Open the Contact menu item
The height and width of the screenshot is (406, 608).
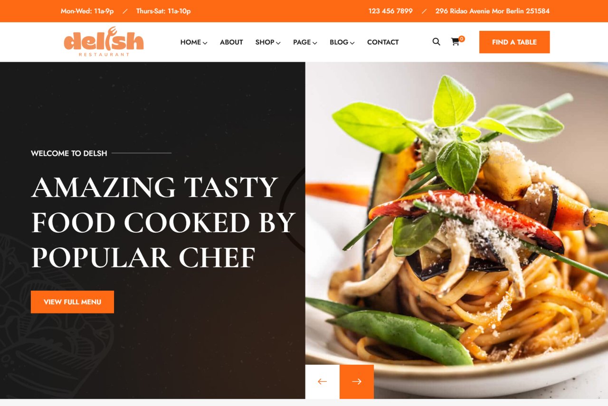pyautogui.click(x=383, y=42)
